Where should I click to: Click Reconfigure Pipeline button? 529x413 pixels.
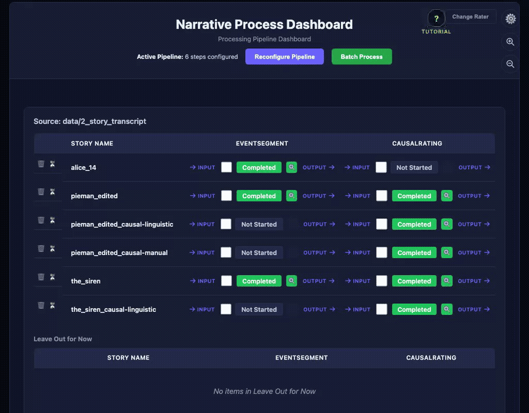[285, 57]
